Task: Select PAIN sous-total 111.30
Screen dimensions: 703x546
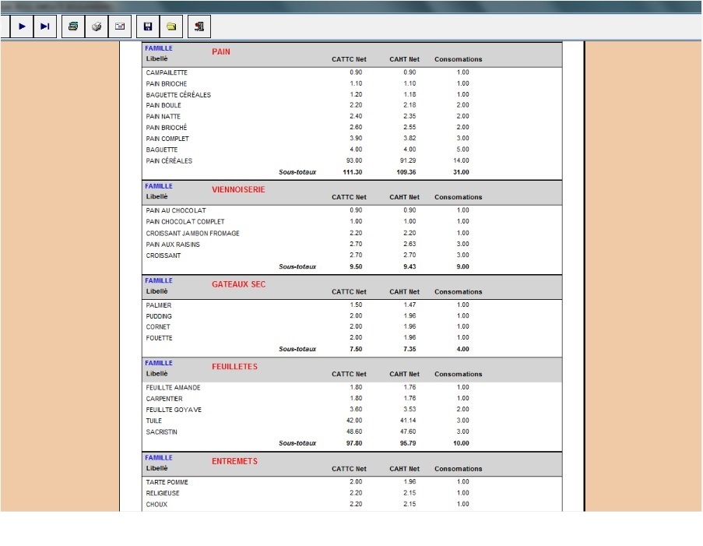Action: tap(353, 172)
